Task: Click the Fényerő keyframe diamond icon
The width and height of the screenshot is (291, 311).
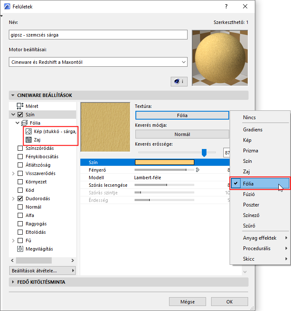Action: pos(197,170)
